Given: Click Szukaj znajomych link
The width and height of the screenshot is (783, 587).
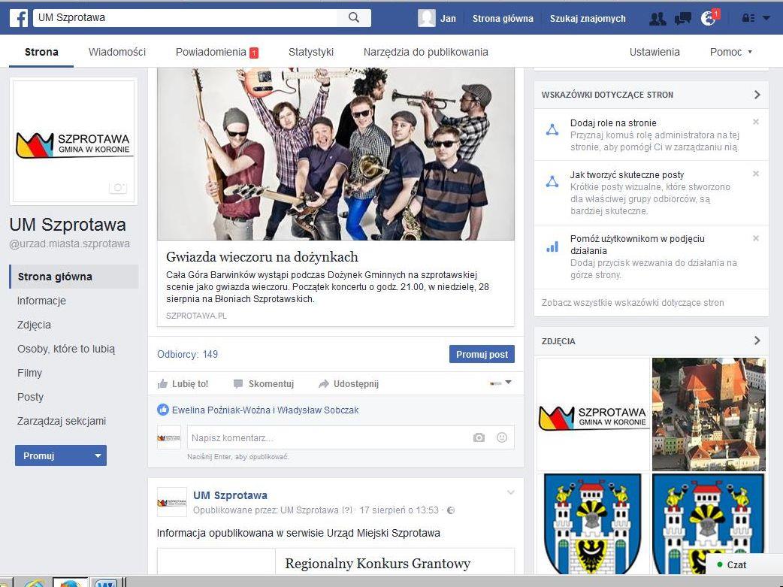Looking at the screenshot, I should (588, 19).
